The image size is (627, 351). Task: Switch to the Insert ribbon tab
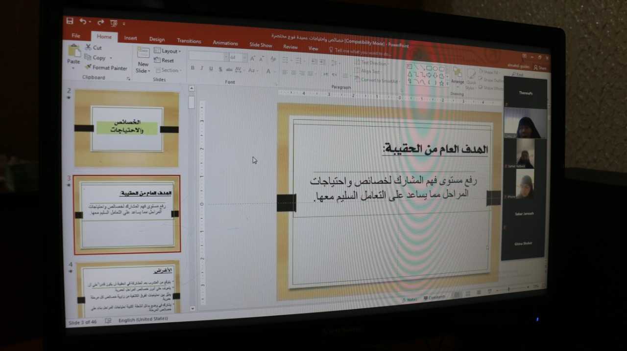[130, 38]
